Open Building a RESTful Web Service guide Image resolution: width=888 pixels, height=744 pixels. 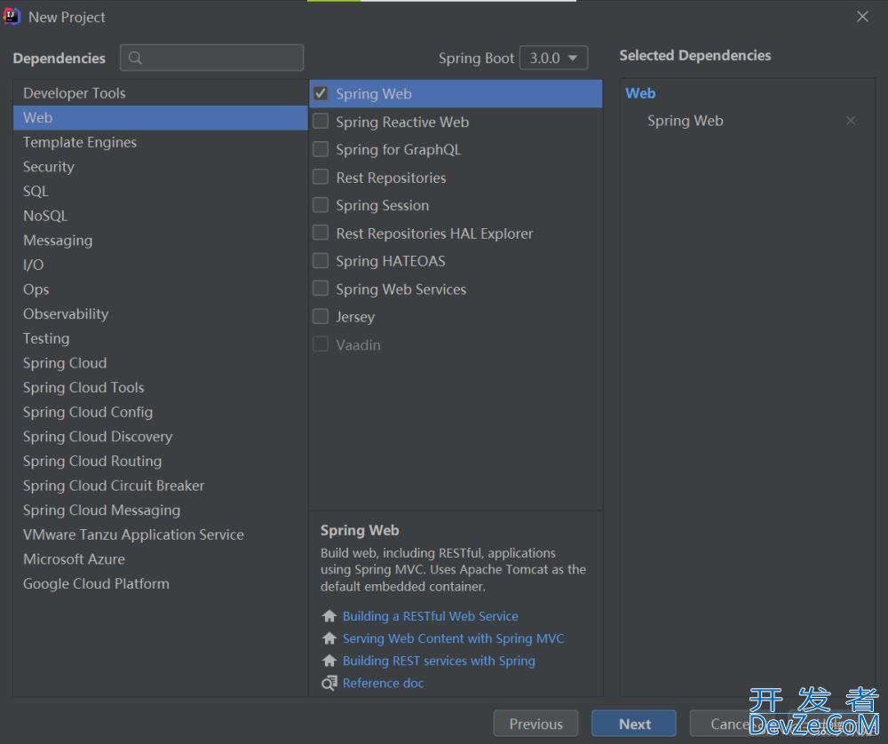[x=431, y=616]
